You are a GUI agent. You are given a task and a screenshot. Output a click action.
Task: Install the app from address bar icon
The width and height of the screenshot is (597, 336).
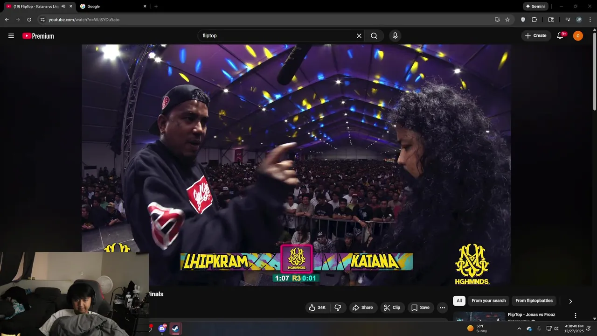coord(497,20)
